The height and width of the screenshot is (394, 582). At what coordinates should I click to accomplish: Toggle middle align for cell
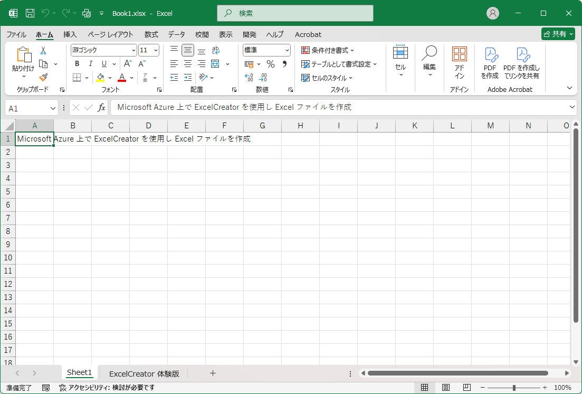(x=188, y=50)
